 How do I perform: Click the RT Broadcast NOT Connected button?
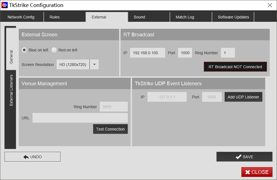click(x=235, y=67)
